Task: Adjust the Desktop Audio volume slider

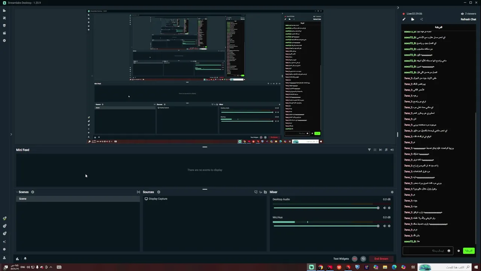Action: pos(326,208)
